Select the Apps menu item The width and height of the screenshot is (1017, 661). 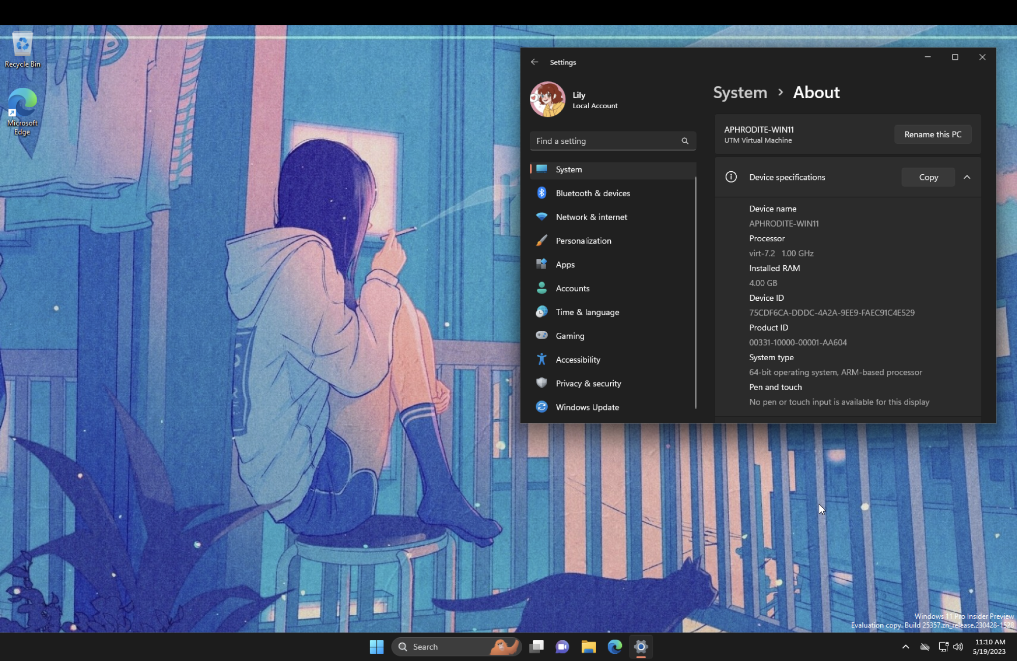tap(565, 265)
